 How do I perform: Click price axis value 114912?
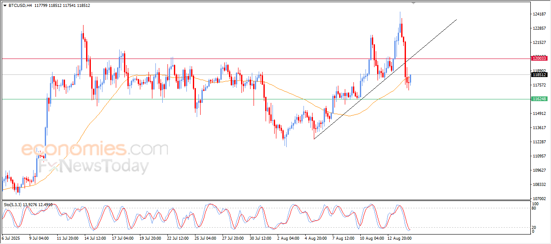[x=539, y=114]
